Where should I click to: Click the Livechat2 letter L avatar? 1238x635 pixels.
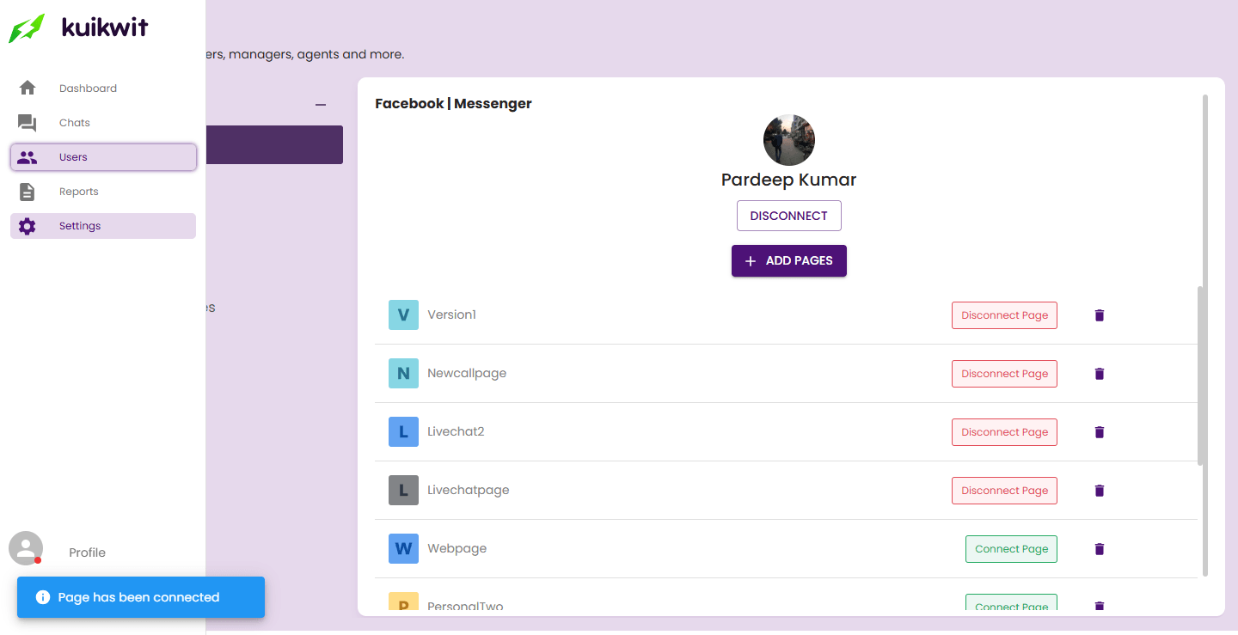pyautogui.click(x=403, y=431)
